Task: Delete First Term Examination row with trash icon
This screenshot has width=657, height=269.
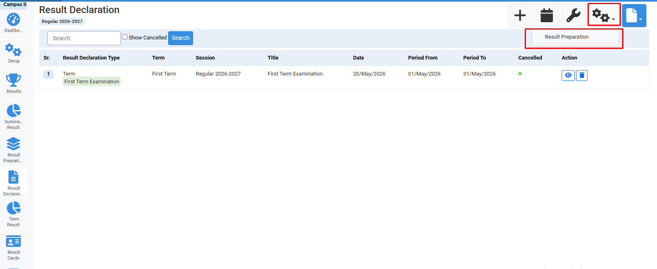Action: click(x=582, y=76)
